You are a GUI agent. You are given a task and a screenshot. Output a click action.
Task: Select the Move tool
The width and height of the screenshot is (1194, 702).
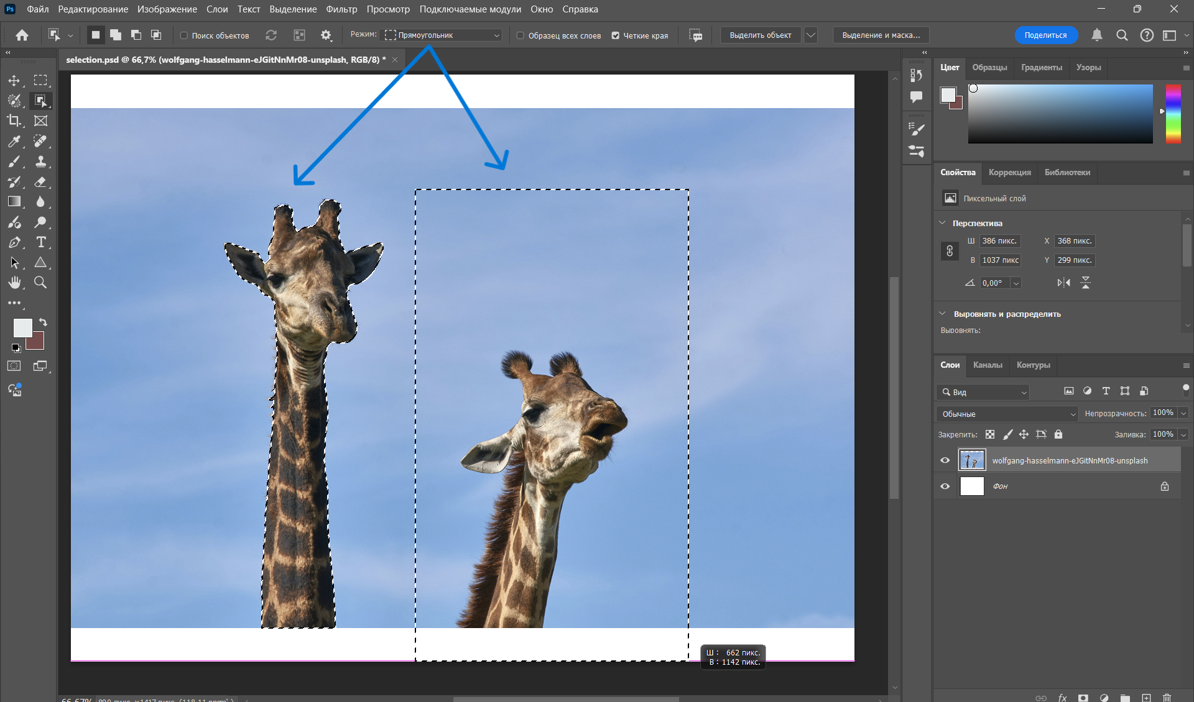pos(14,81)
